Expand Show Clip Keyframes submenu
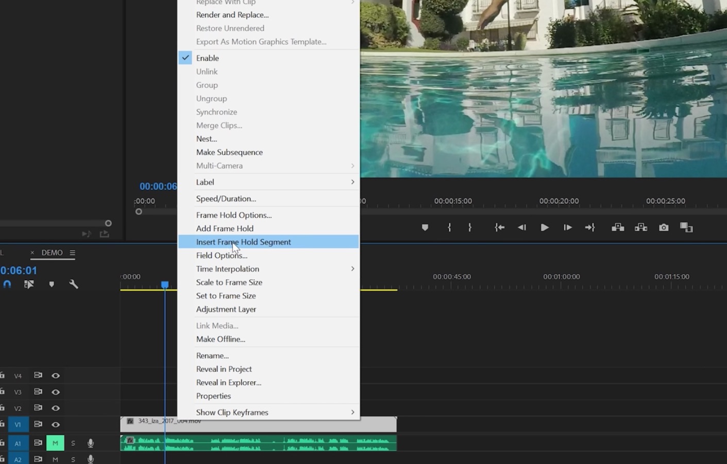The image size is (727, 464). tap(268, 412)
